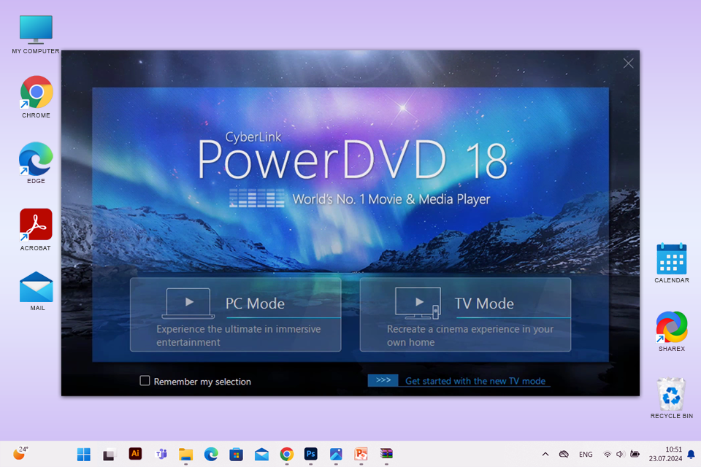
Task: Open Mail desktop icon
Action: [x=37, y=291]
